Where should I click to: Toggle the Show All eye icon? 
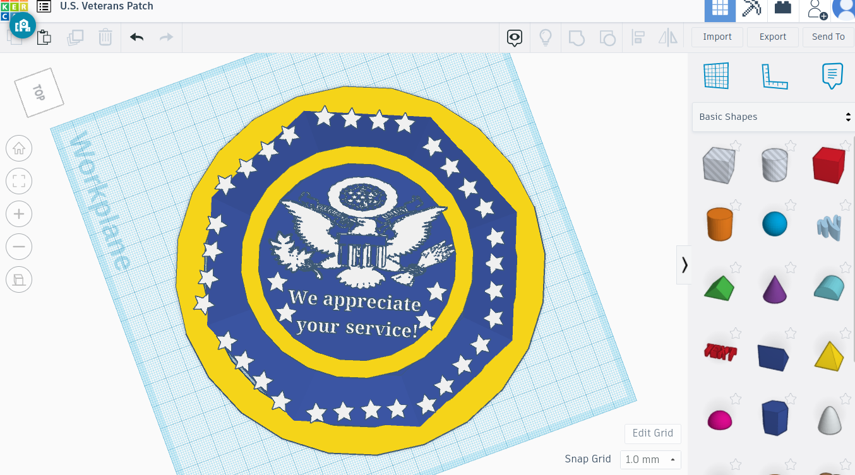click(x=515, y=37)
